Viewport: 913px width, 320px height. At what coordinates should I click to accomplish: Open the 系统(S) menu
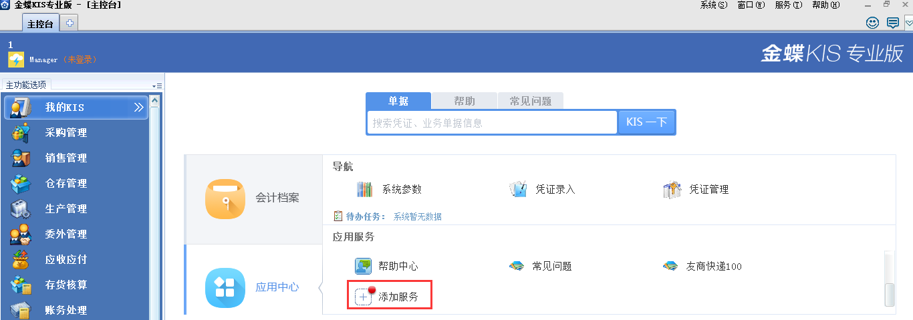[713, 5]
